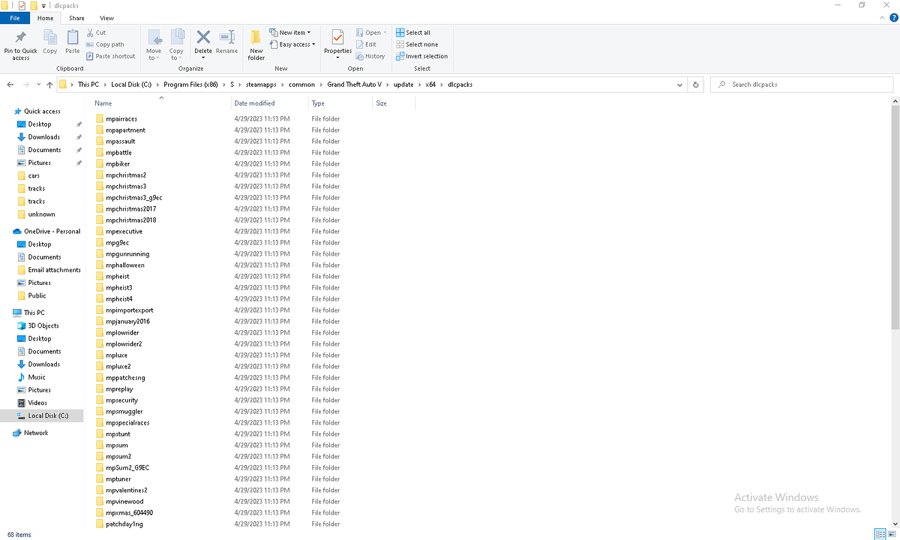
Task: Click the Delete icon in ribbon
Action: (203, 43)
